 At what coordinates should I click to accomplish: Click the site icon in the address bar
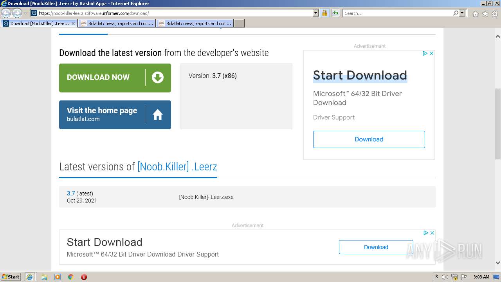34,13
